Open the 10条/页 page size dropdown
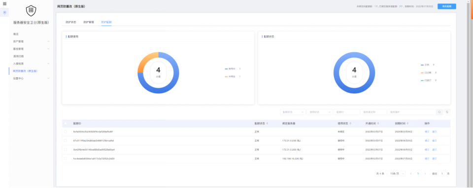Viewport: 473px width, 188px height. point(396,174)
